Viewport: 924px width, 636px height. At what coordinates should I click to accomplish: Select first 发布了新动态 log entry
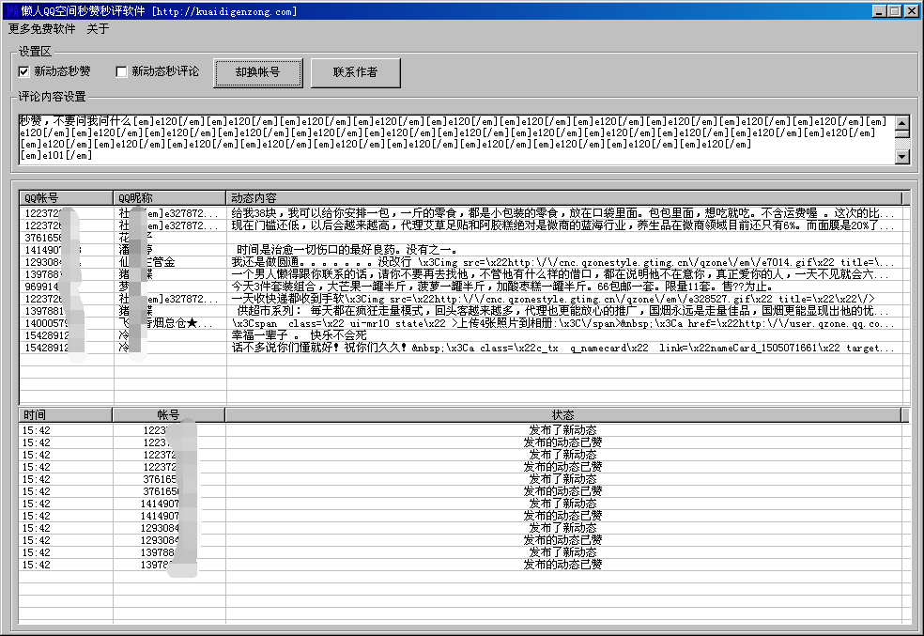562,430
